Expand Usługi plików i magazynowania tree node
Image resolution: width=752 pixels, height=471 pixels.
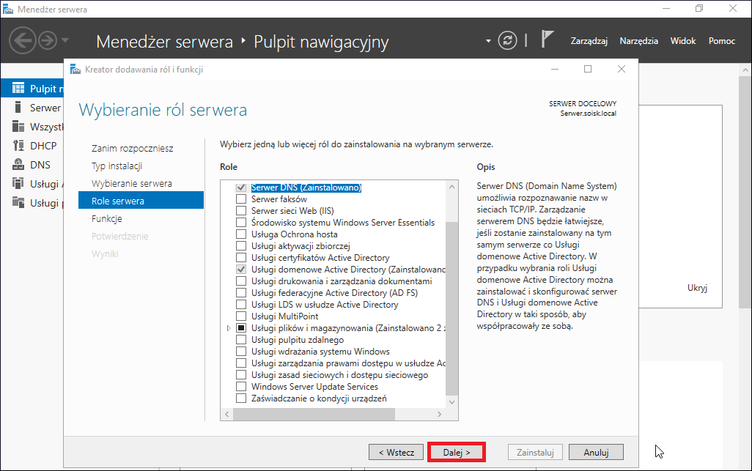[229, 327]
